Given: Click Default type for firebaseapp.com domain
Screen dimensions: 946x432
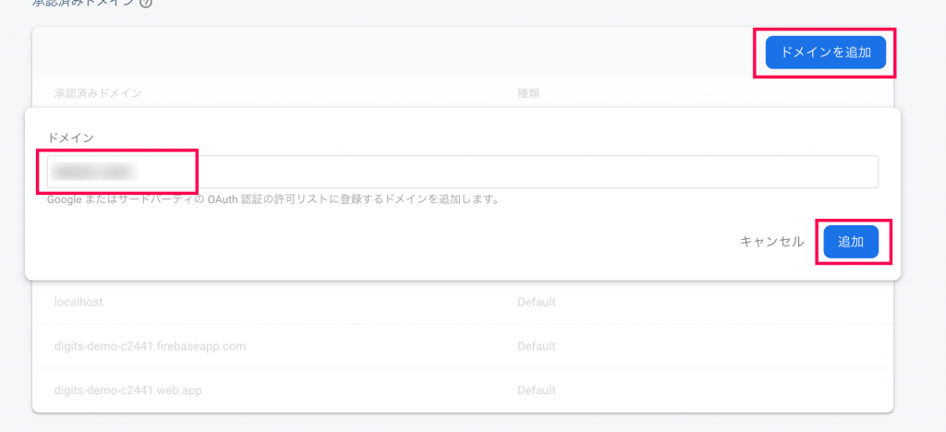Looking at the screenshot, I should (537, 346).
